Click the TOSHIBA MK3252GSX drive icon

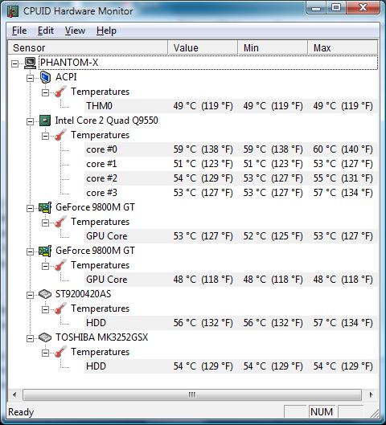pos(45,337)
